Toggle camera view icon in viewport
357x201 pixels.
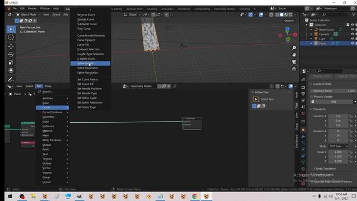[294, 62]
